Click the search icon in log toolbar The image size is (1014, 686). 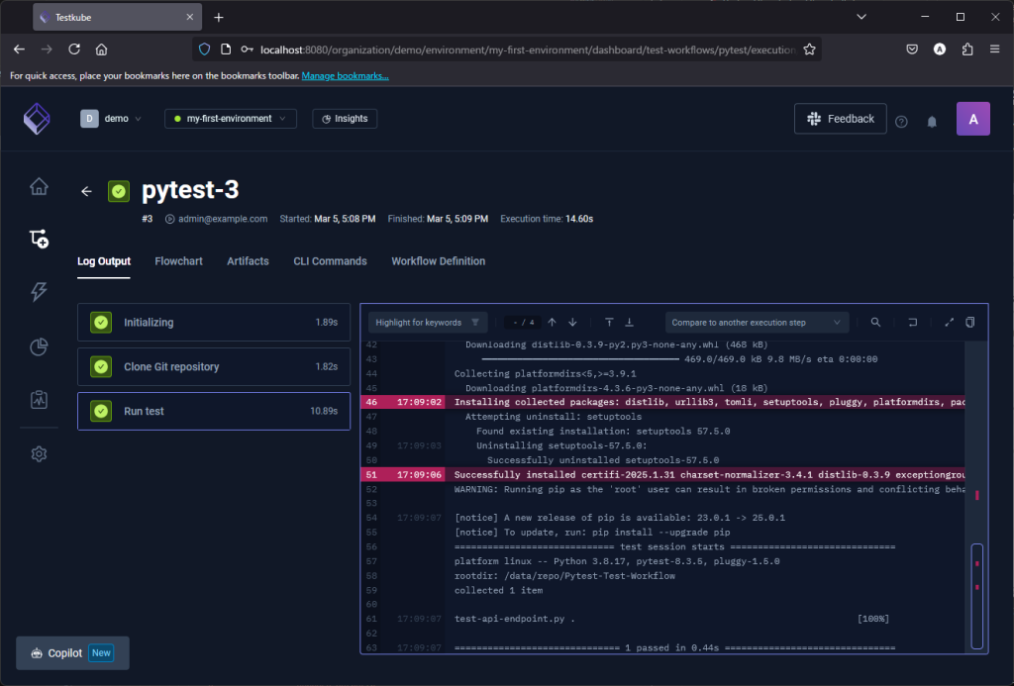tap(875, 322)
